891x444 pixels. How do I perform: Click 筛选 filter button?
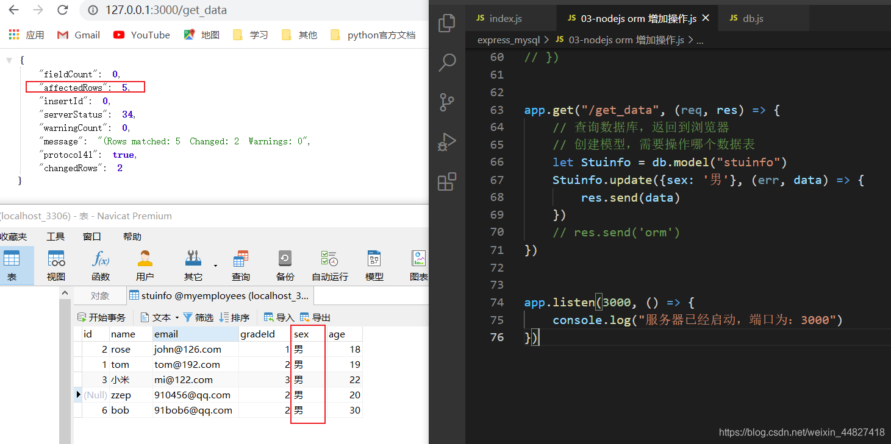pyautogui.click(x=198, y=317)
